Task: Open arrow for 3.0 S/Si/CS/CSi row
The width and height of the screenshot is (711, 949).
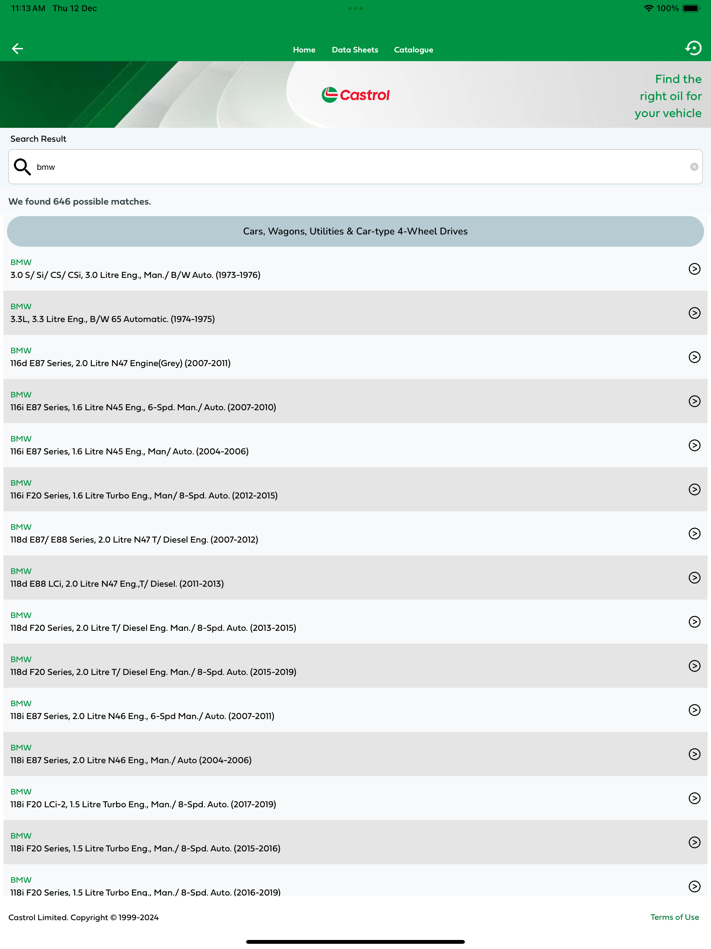Action: [694, 269]
